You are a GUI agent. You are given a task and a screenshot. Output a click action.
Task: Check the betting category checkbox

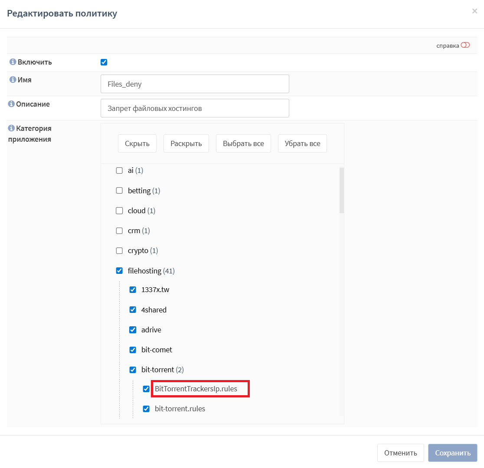point(119,191)
